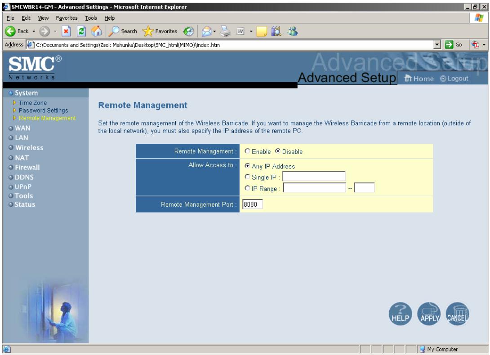Open the File menu
This screenshot has height=355, width=490.
click(x=10, y=18)
